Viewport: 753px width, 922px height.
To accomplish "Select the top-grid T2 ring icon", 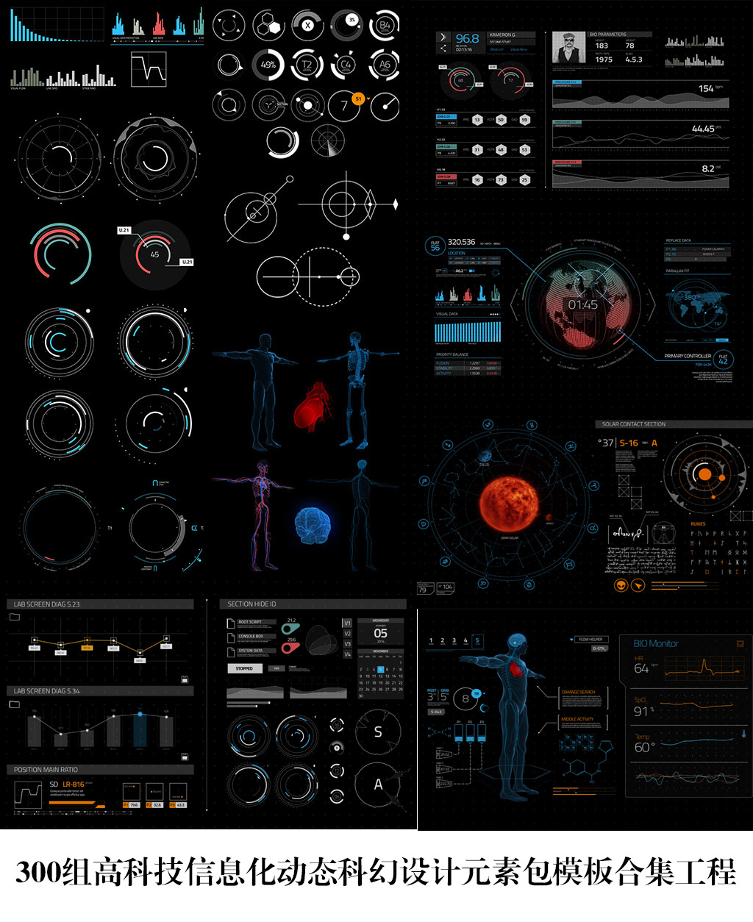I will [x=307, y=65].
